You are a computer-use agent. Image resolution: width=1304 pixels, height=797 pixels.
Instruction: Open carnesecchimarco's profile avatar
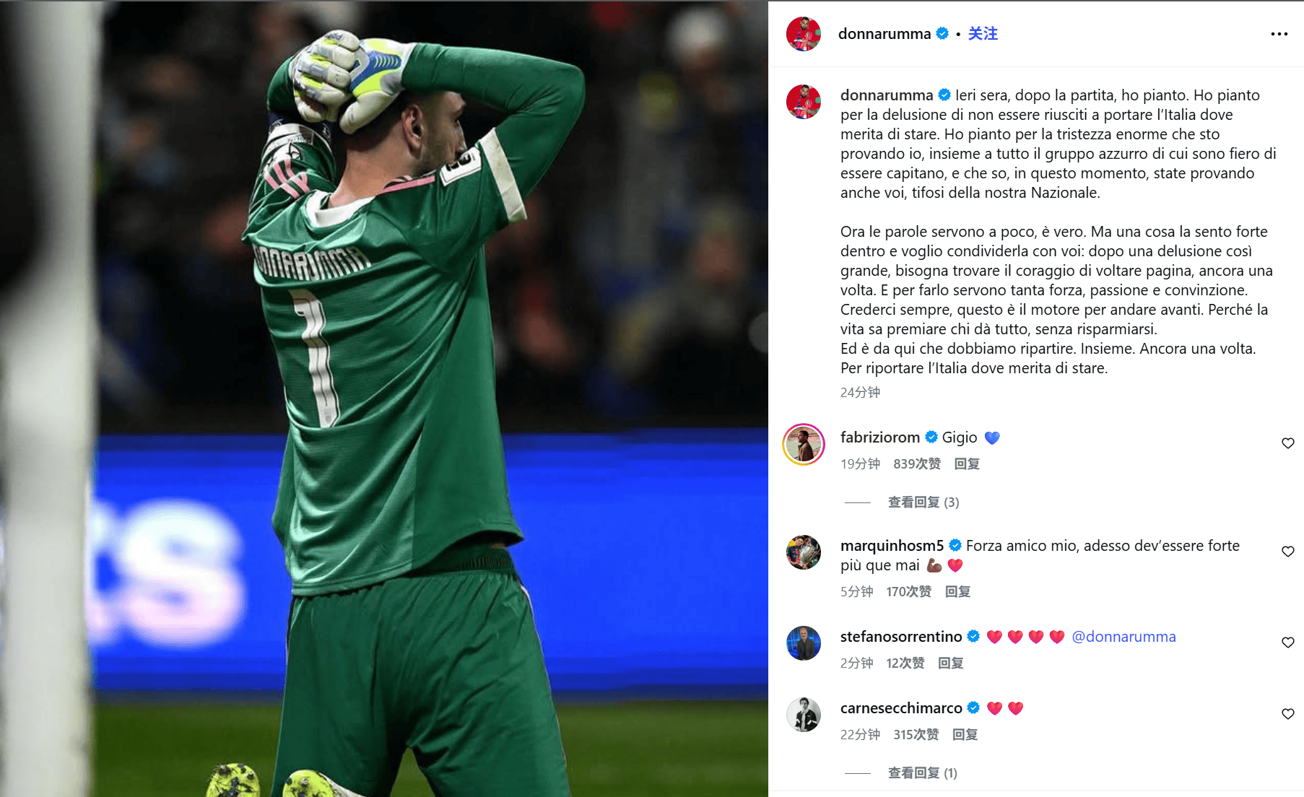coord(804,715)
